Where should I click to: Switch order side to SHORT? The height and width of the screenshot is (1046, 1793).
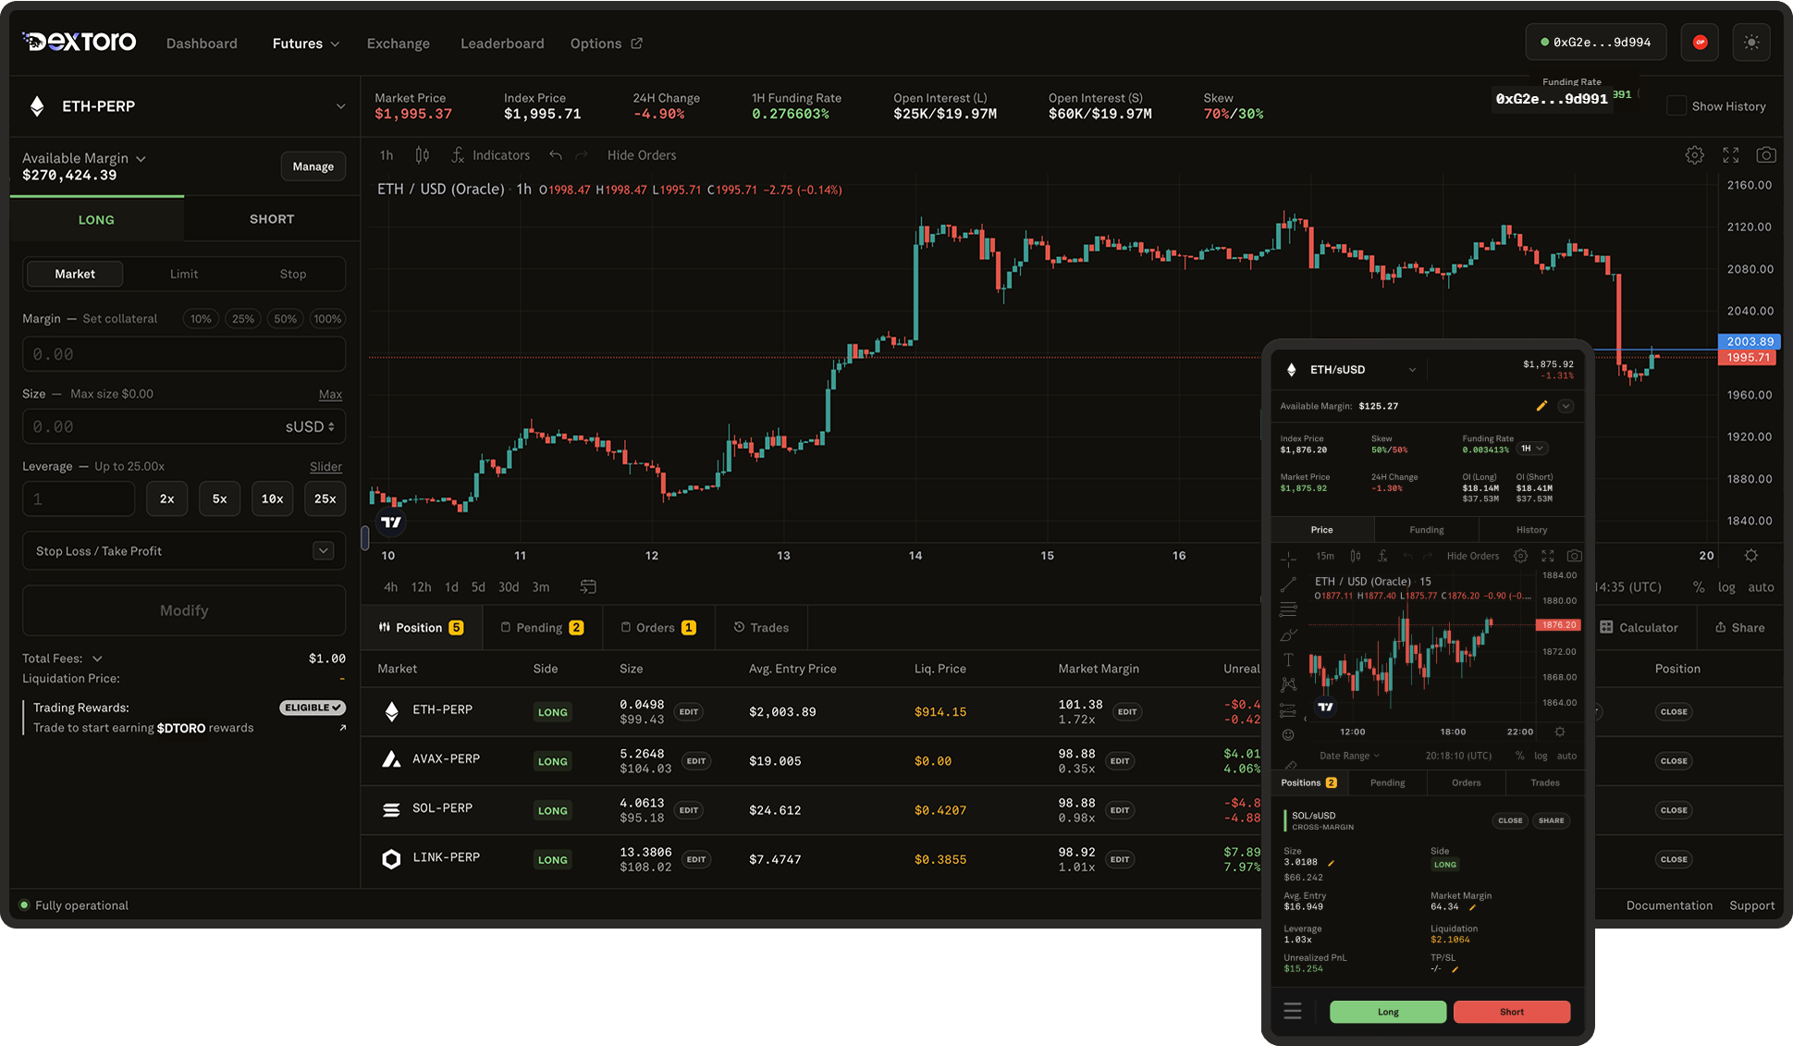pyautogui.click(x=272, y=219)
